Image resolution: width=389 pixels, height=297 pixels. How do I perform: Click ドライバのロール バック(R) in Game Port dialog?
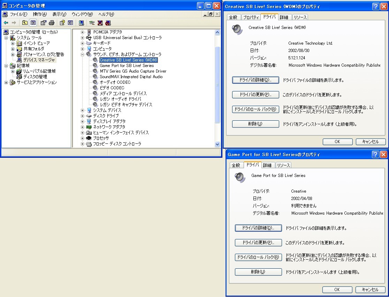(x=258, y=257)
